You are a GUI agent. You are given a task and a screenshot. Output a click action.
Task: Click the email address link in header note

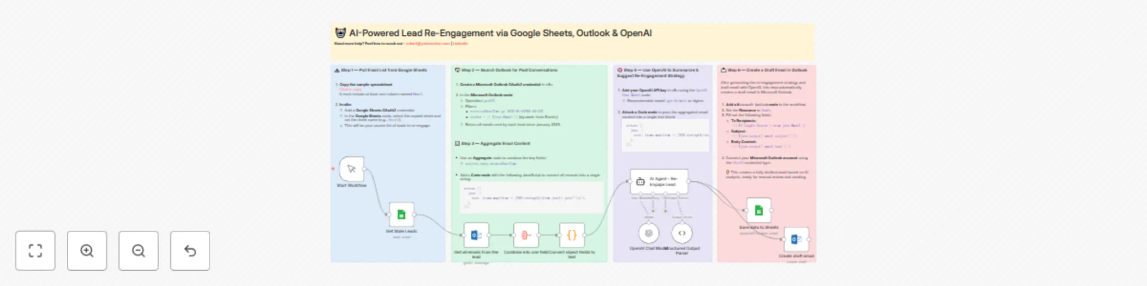coord(428,43)
